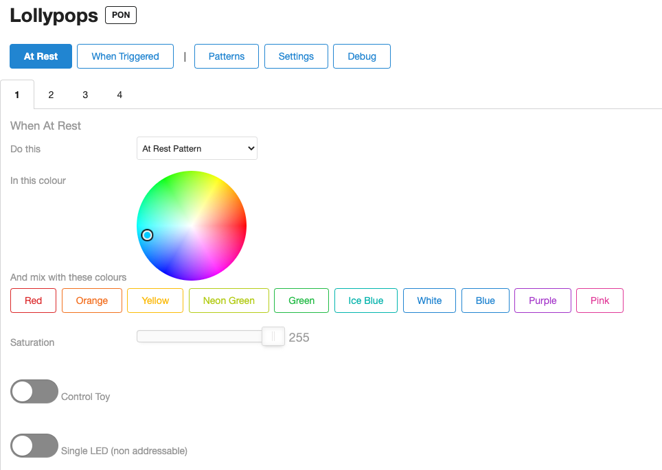Select the Ice Blue colour
This screenshot has width=662, height=470.
(x=366, y=301)
